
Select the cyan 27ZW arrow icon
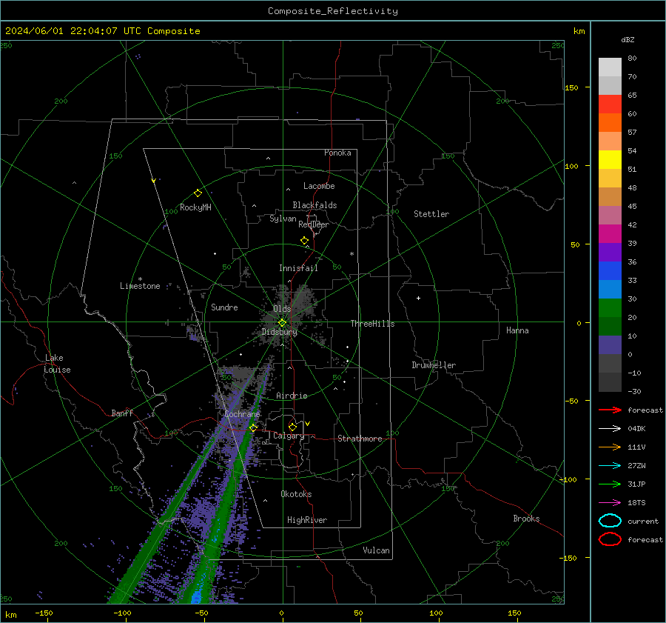pos(610,466)
